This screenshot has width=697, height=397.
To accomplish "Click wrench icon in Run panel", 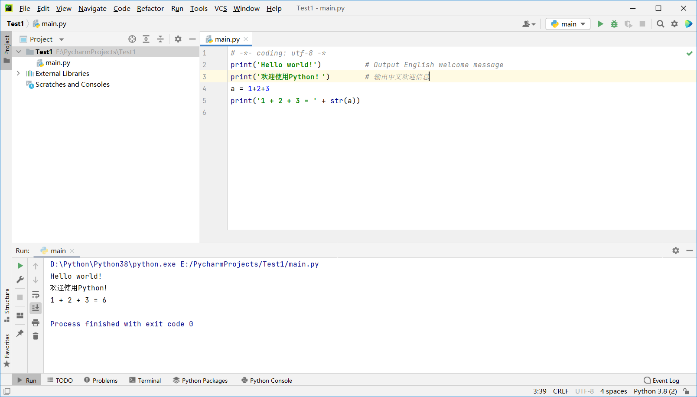I will tap(20, 280).
